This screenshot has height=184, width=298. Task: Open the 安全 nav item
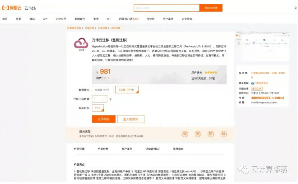point(96,19)
